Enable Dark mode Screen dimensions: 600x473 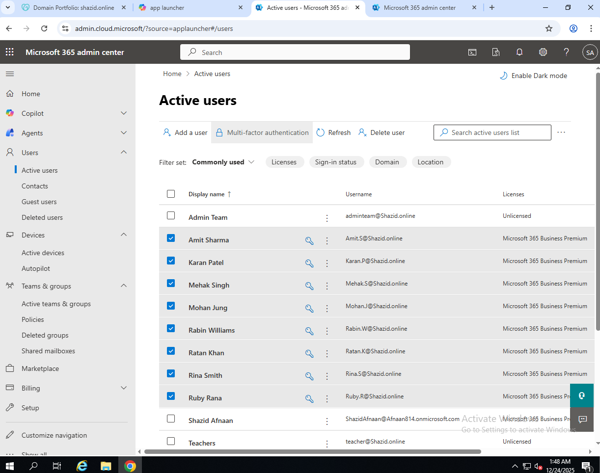[533, 76]
